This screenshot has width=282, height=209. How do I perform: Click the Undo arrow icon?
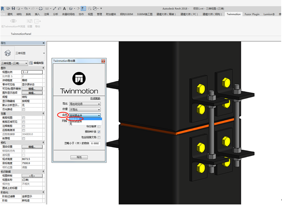[26, 8]
